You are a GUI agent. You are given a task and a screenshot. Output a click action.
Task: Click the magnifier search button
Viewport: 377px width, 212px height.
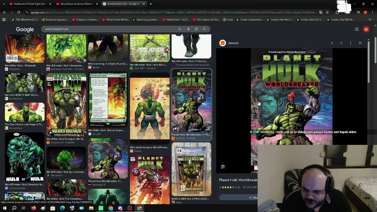[x=204, y=29]
